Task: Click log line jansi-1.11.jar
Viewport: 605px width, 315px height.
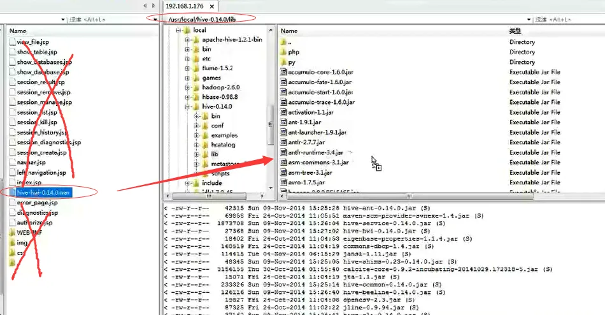Action: click(x=287, y=254)
